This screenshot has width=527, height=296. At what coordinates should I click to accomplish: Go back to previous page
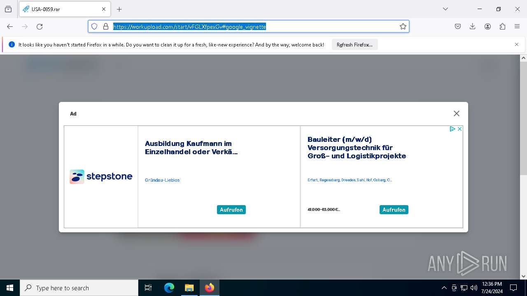point(10,26)
